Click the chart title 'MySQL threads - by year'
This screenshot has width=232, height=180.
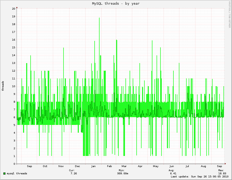coord(116,4)
